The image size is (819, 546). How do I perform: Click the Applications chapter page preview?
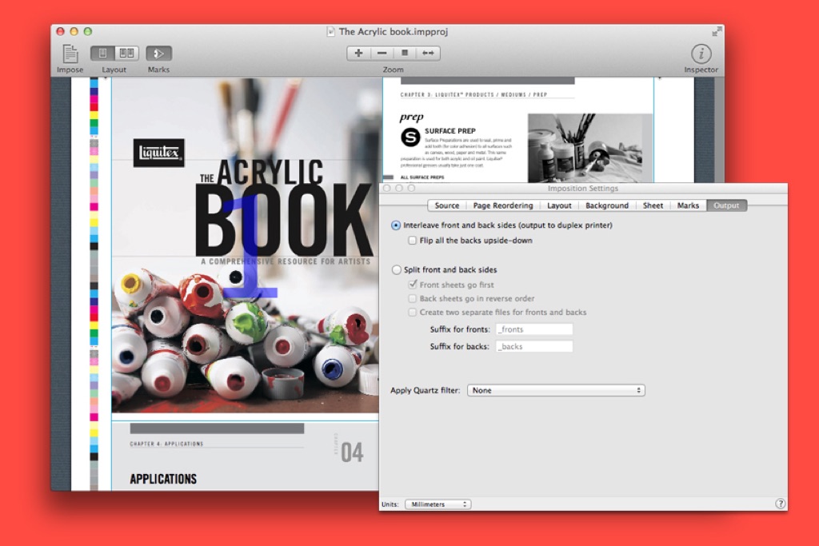[245, 456]
